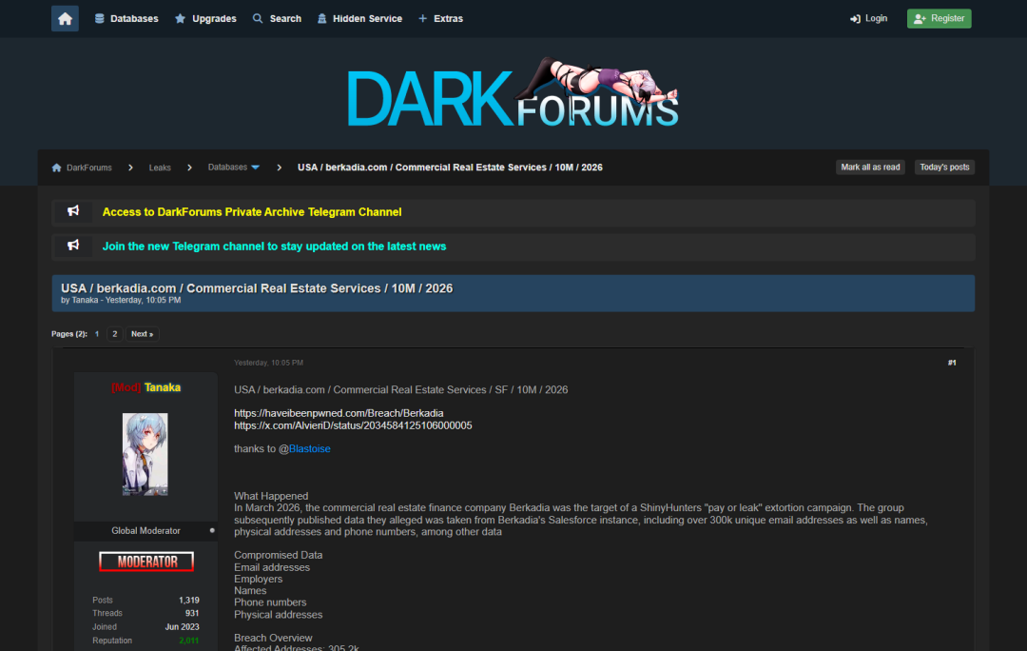The image size is (1027, 651).
Task: Click the 'What Happened' heading text
Action: [271, 496]
